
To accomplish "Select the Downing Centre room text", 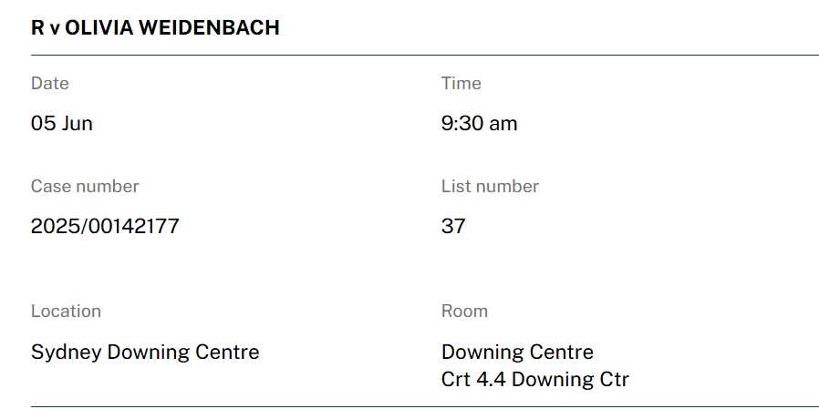I will 517,353.
